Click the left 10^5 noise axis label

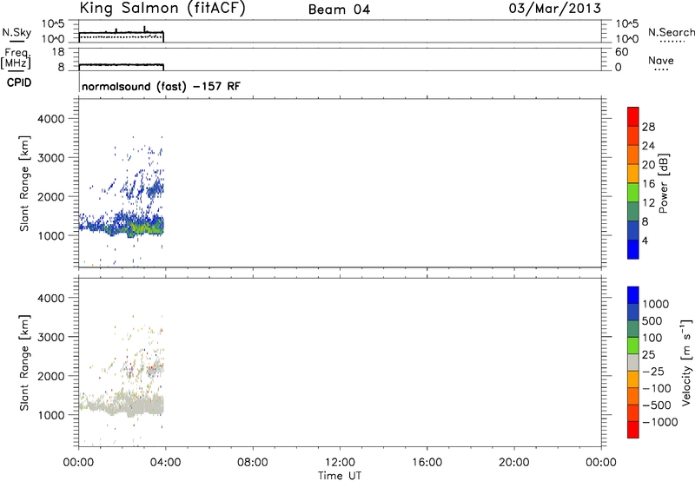tap(53, 24)
